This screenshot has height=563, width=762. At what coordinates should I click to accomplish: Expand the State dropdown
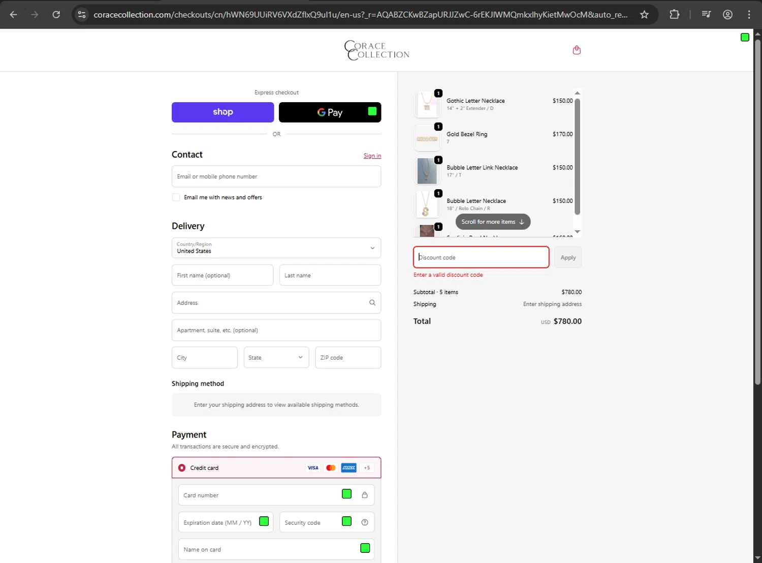pyautogui.click(x=276, y=358)
